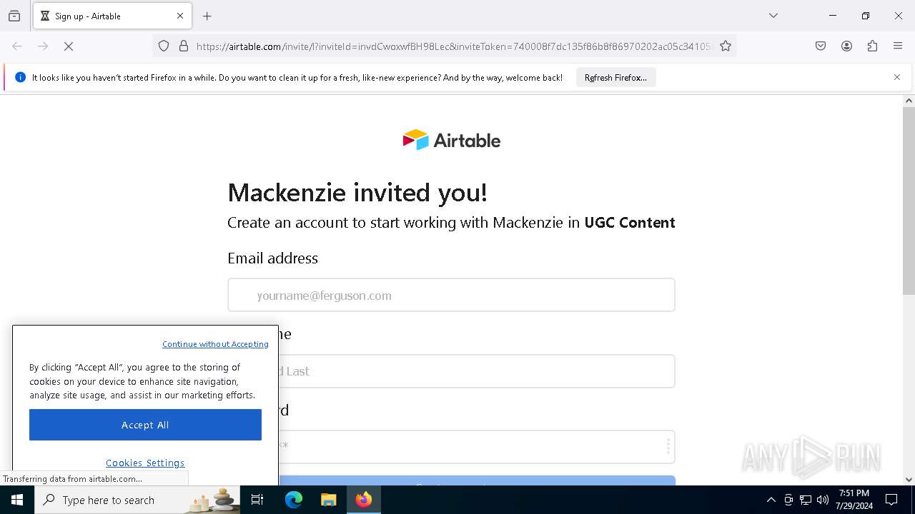Show hidden system tray icons
Viewport: 915px width, 514px height.
771,500
